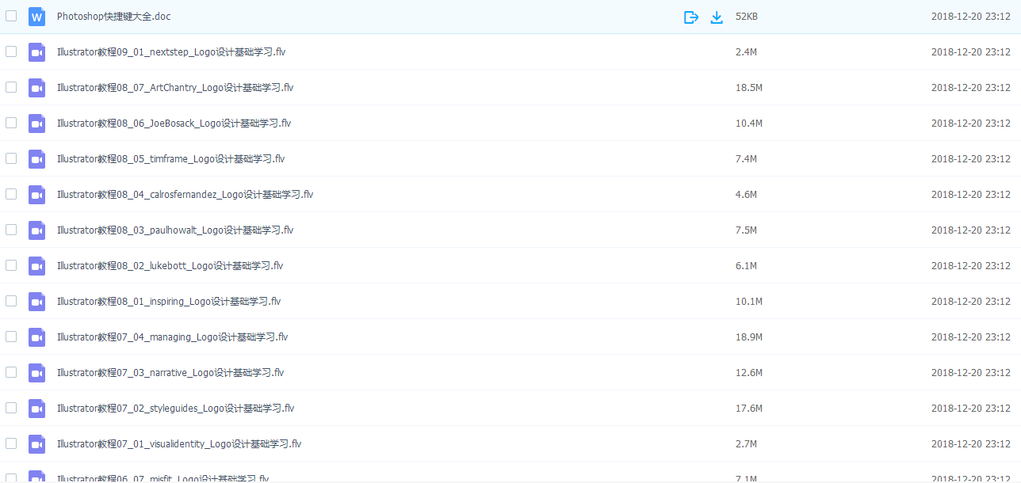Open Illustrator教程08_01_inspiring_Logo设计基础学习.flv
Viewport: 1021px width, 483px height.
click(x=169, y=302)
